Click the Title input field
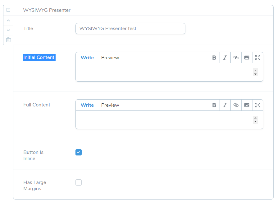The image size is (277, 202). (x=130, y=29)
